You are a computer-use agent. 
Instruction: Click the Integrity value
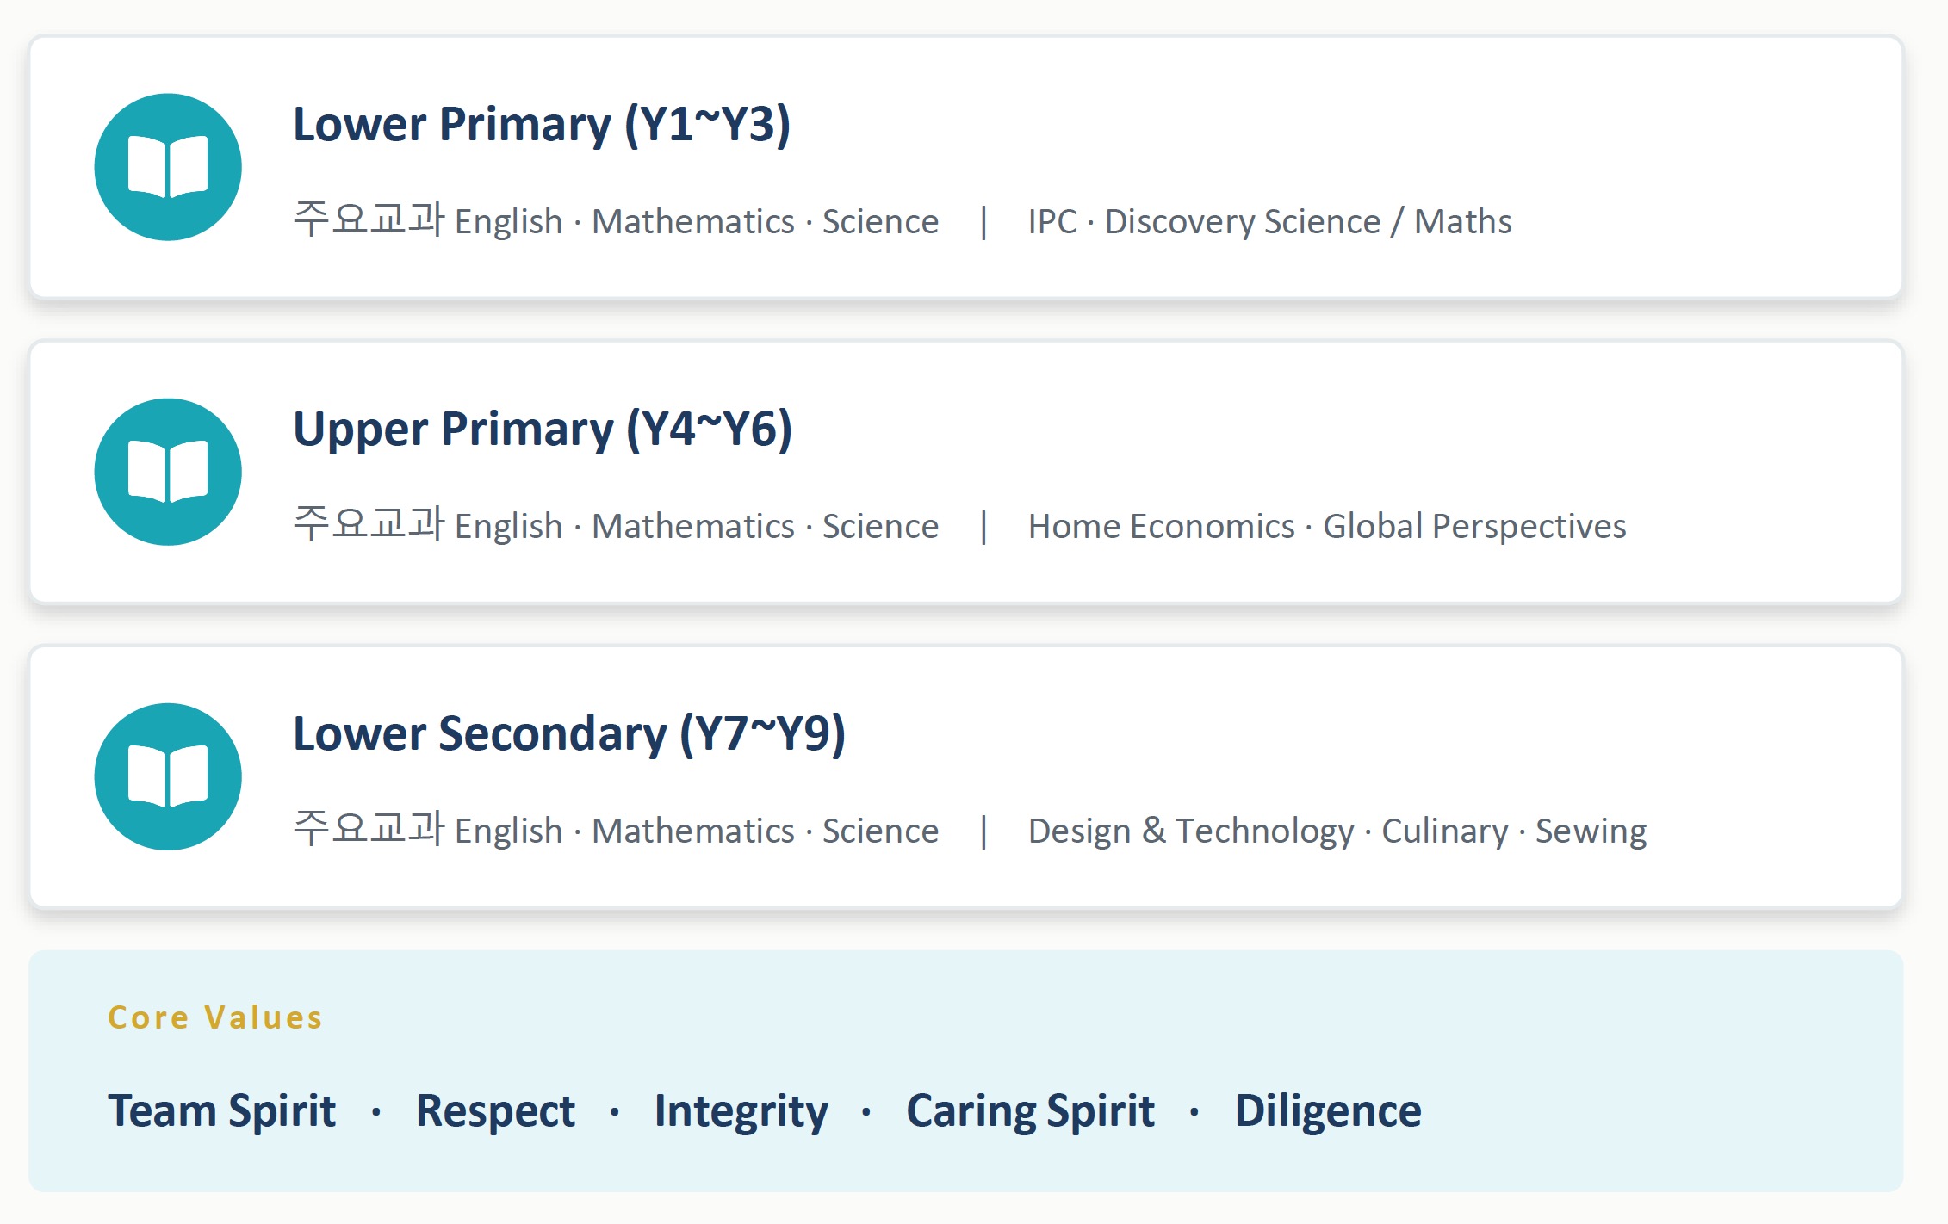click(x=741, y=1111)
